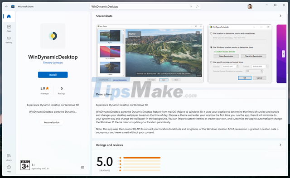Click the WinDynamicDesktop app logo

(53, 36)
